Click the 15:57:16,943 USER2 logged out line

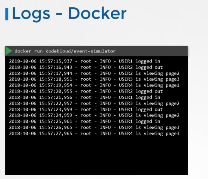(x=86, y=67)
